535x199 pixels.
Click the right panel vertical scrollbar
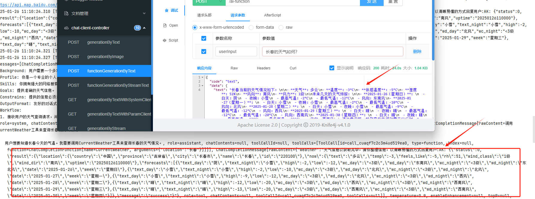433,30
